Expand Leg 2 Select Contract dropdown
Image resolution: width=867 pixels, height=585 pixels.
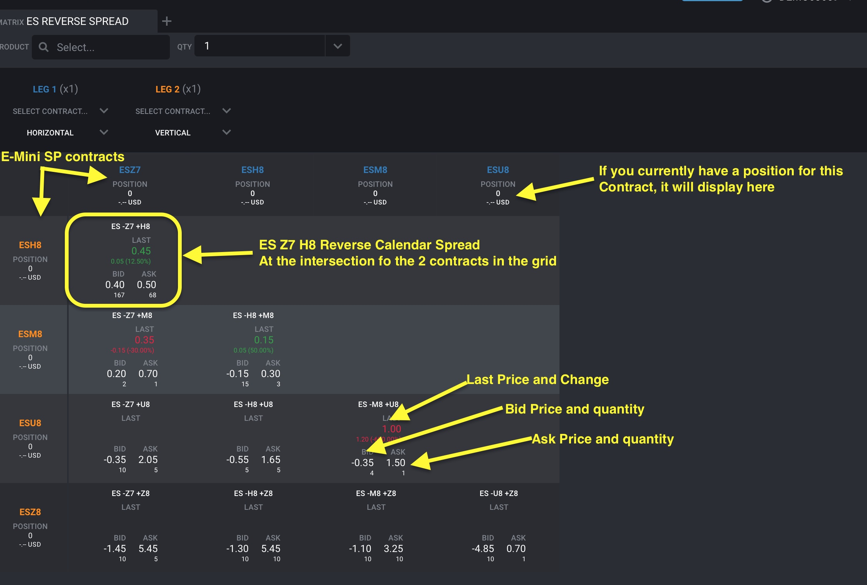227,111
